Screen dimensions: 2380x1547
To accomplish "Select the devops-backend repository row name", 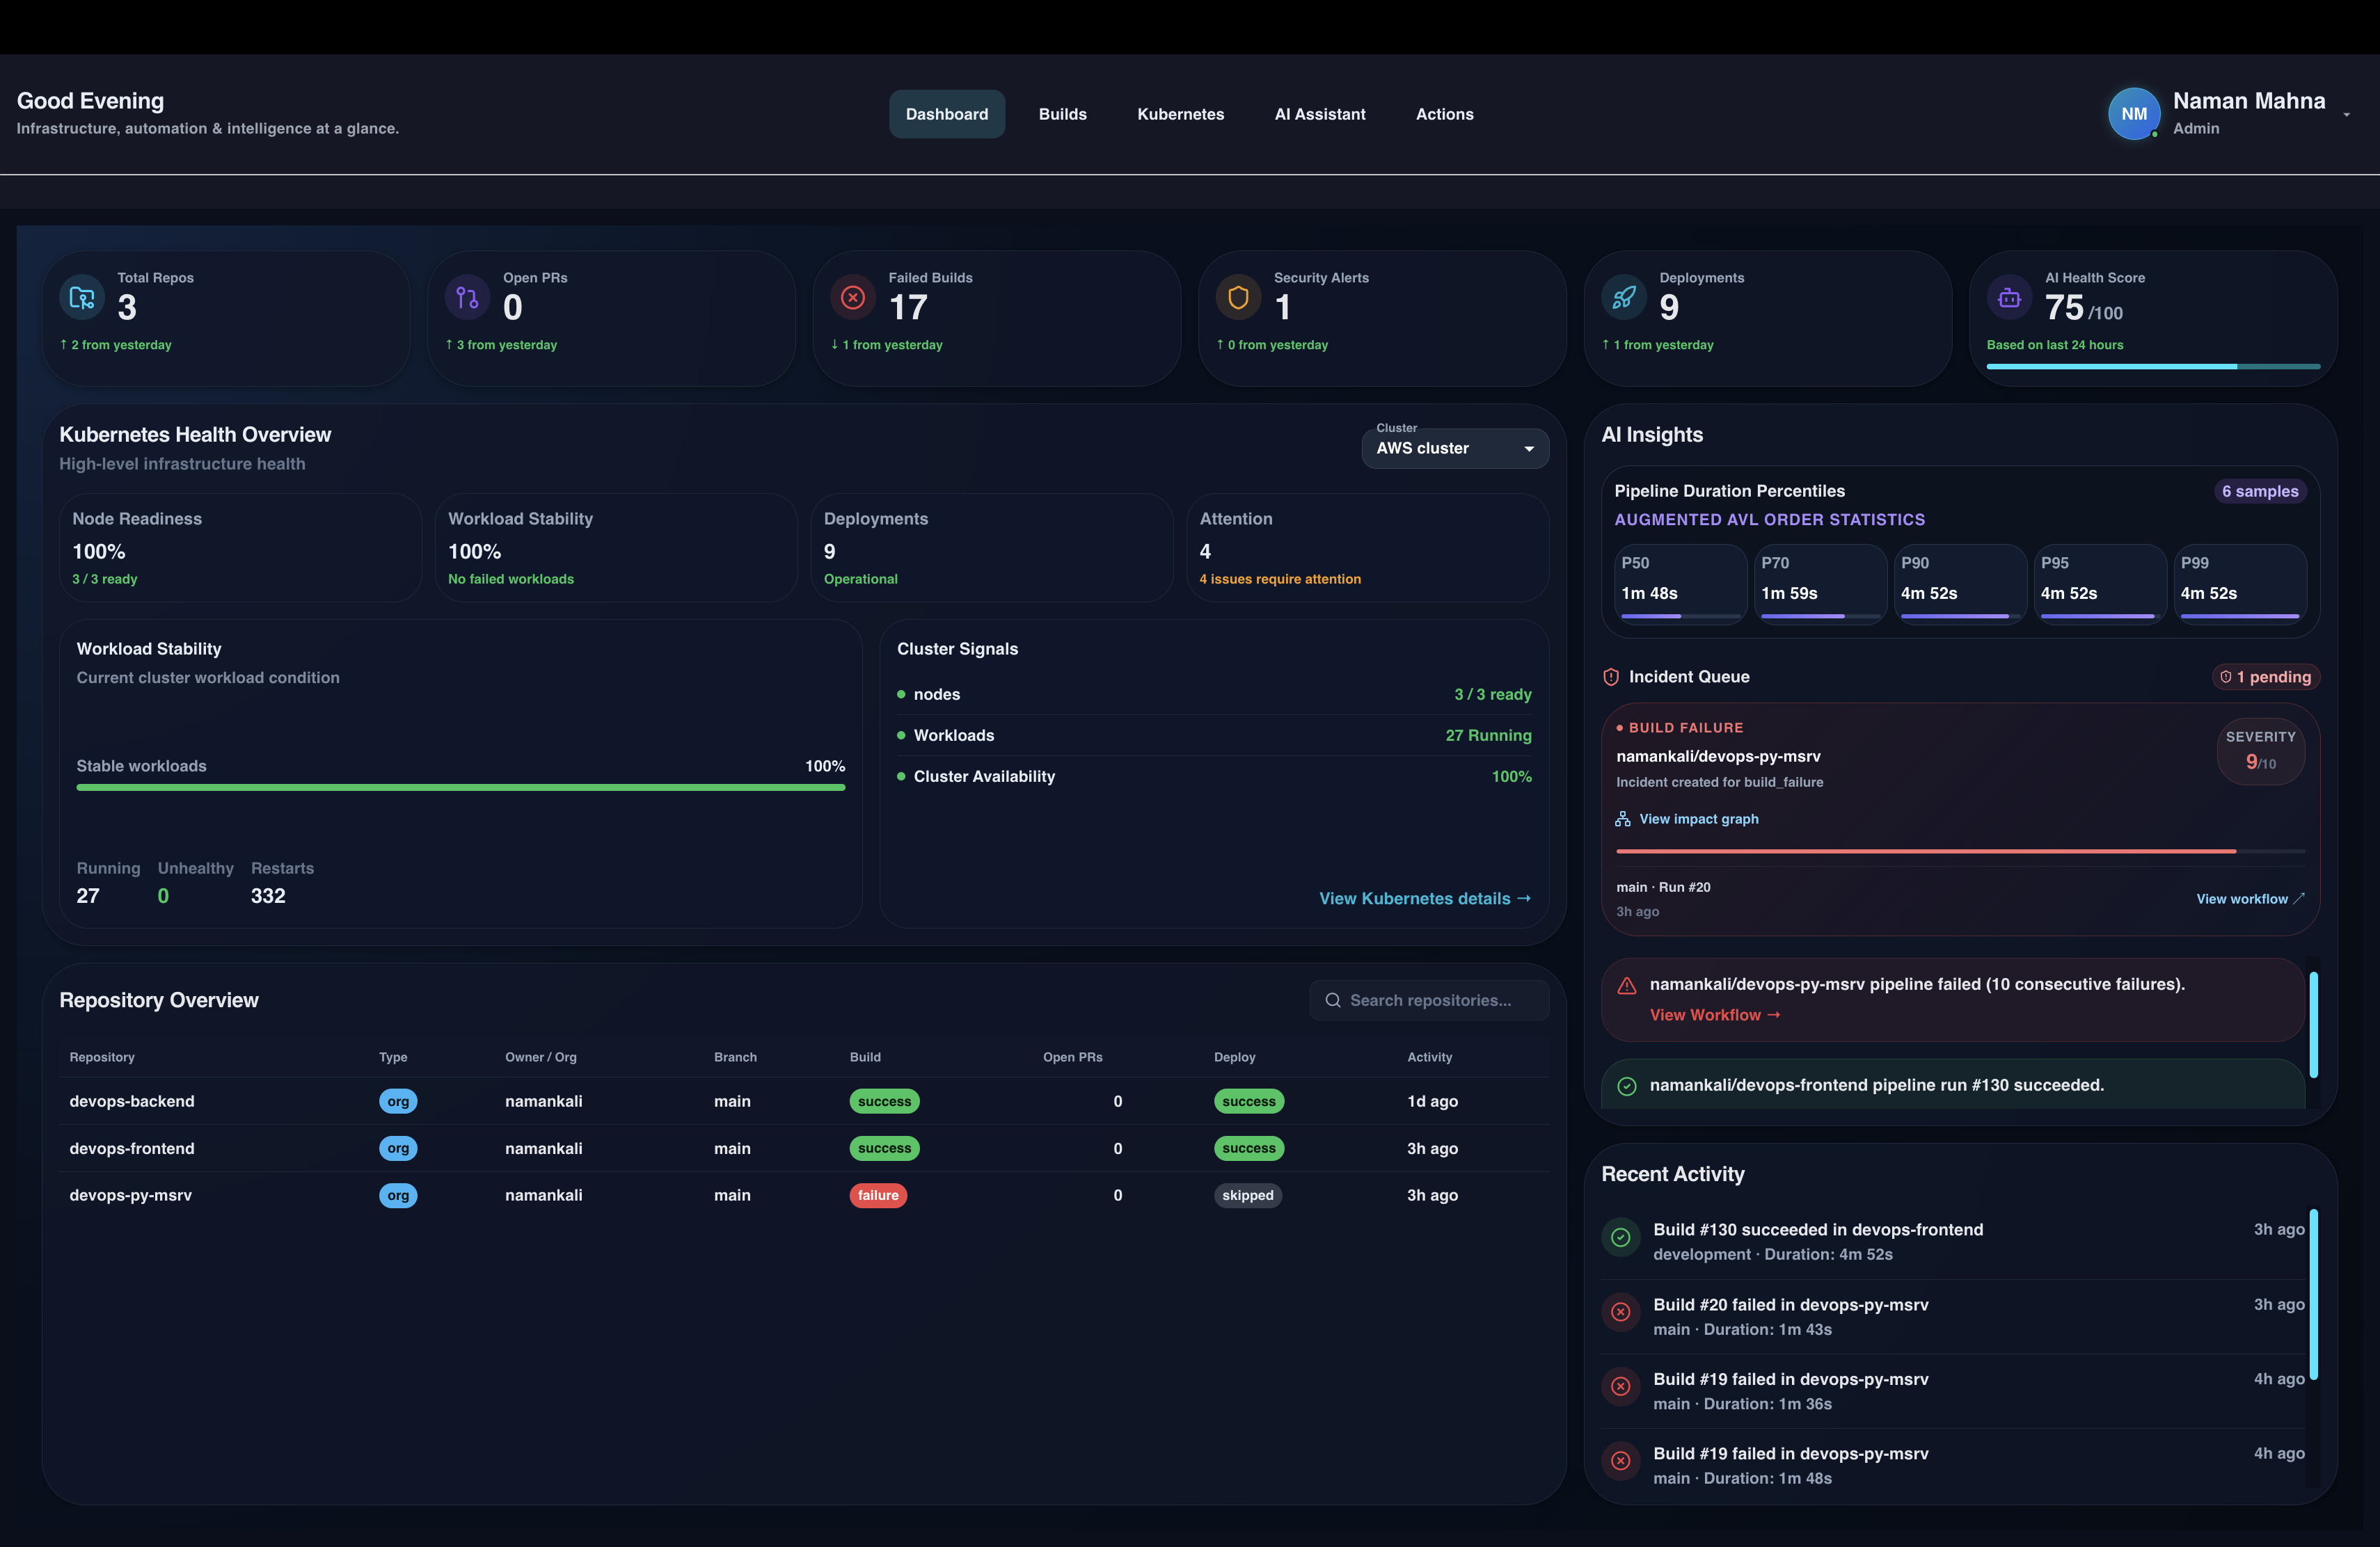I will [x=132, y=1101].
